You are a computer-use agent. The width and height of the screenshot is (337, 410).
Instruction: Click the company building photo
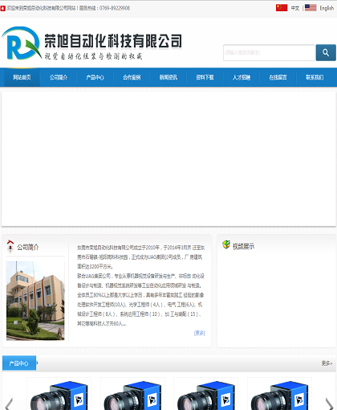[x=35, y=301]
